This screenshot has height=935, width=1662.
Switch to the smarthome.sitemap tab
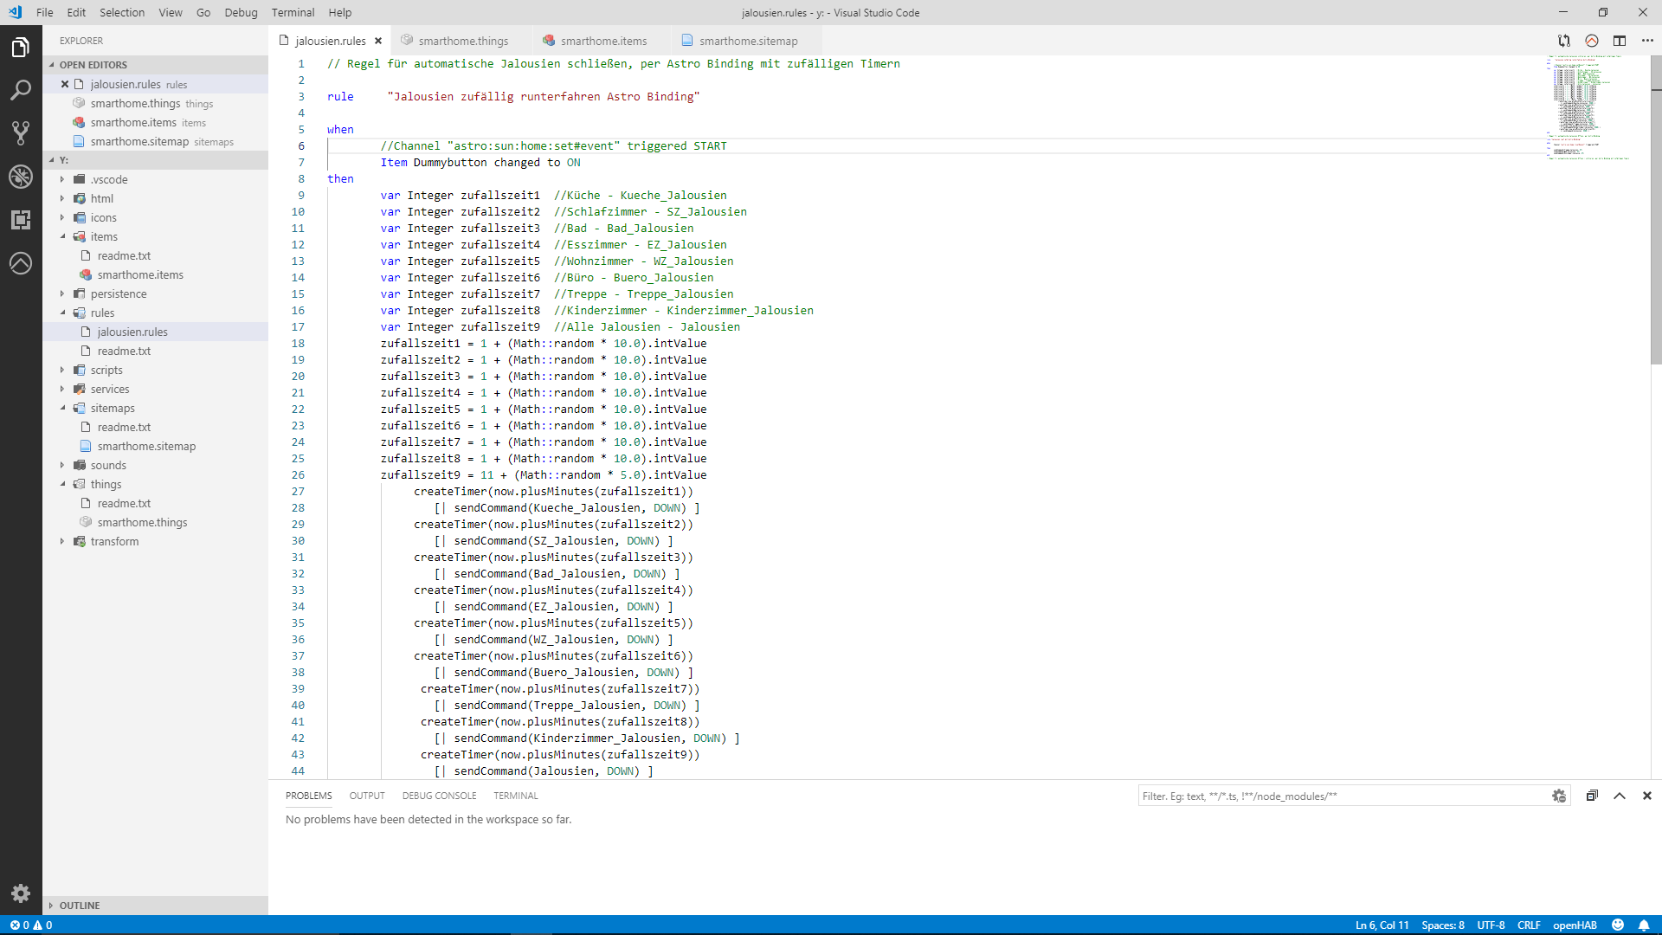point(748,41)
